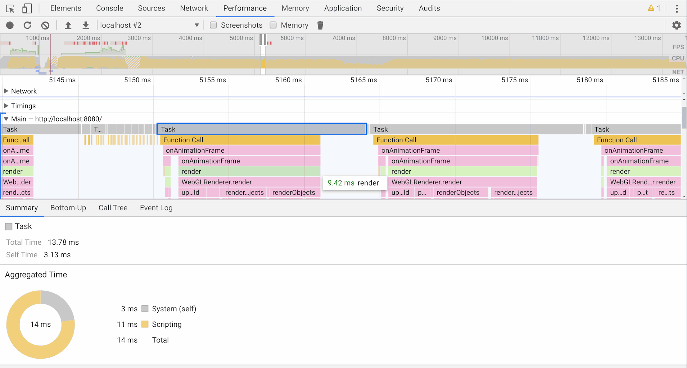
Task: Click the trash can collect garbage icon
Action: pos(320,25)
